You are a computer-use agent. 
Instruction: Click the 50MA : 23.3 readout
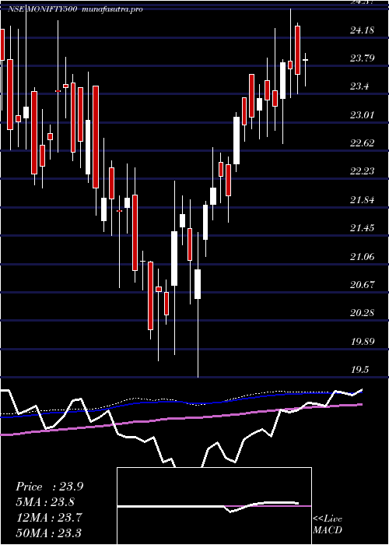[49, 533]
